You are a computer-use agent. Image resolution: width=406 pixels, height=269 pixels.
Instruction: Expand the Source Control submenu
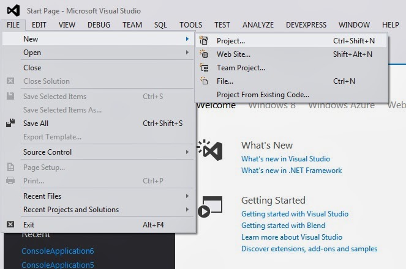click(187, 152)
